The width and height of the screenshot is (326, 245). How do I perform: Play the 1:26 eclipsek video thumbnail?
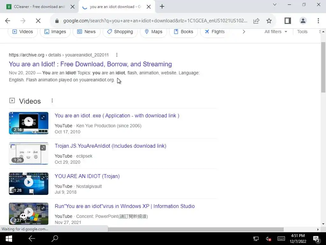click(28, 153)
